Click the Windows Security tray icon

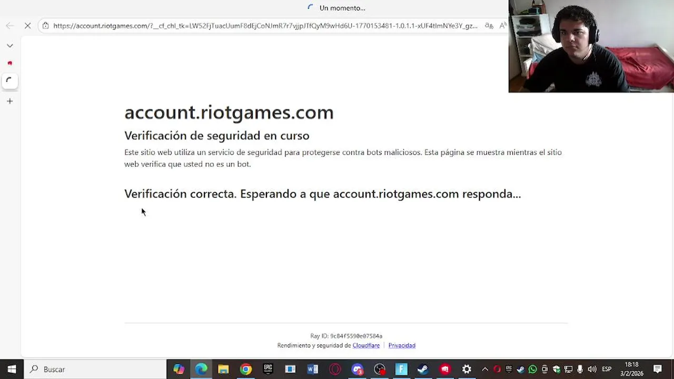pyautogui.click(x=557, y=369)
